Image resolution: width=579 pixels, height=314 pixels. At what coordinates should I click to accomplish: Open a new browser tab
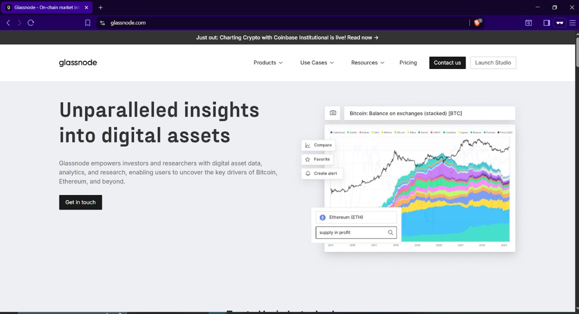(x=101, y=8)
